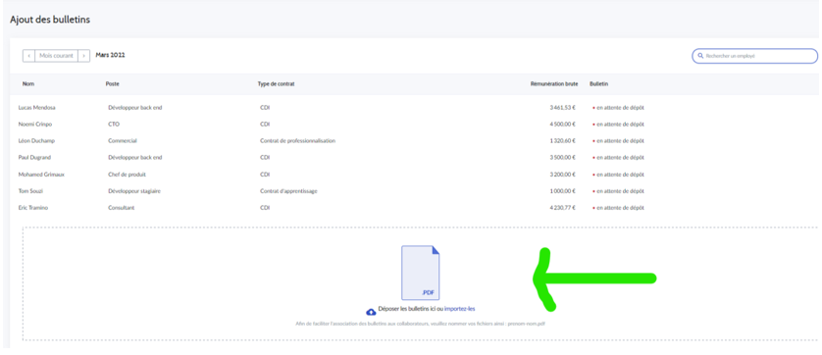Click the cloud upload icon
The image size is (822, 355).
pos(371,312)
